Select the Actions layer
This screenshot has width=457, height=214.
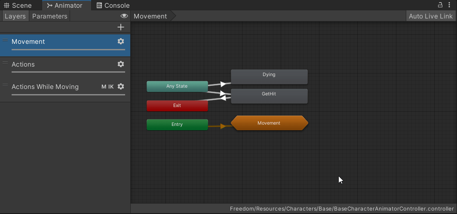[x=65, y=68]
